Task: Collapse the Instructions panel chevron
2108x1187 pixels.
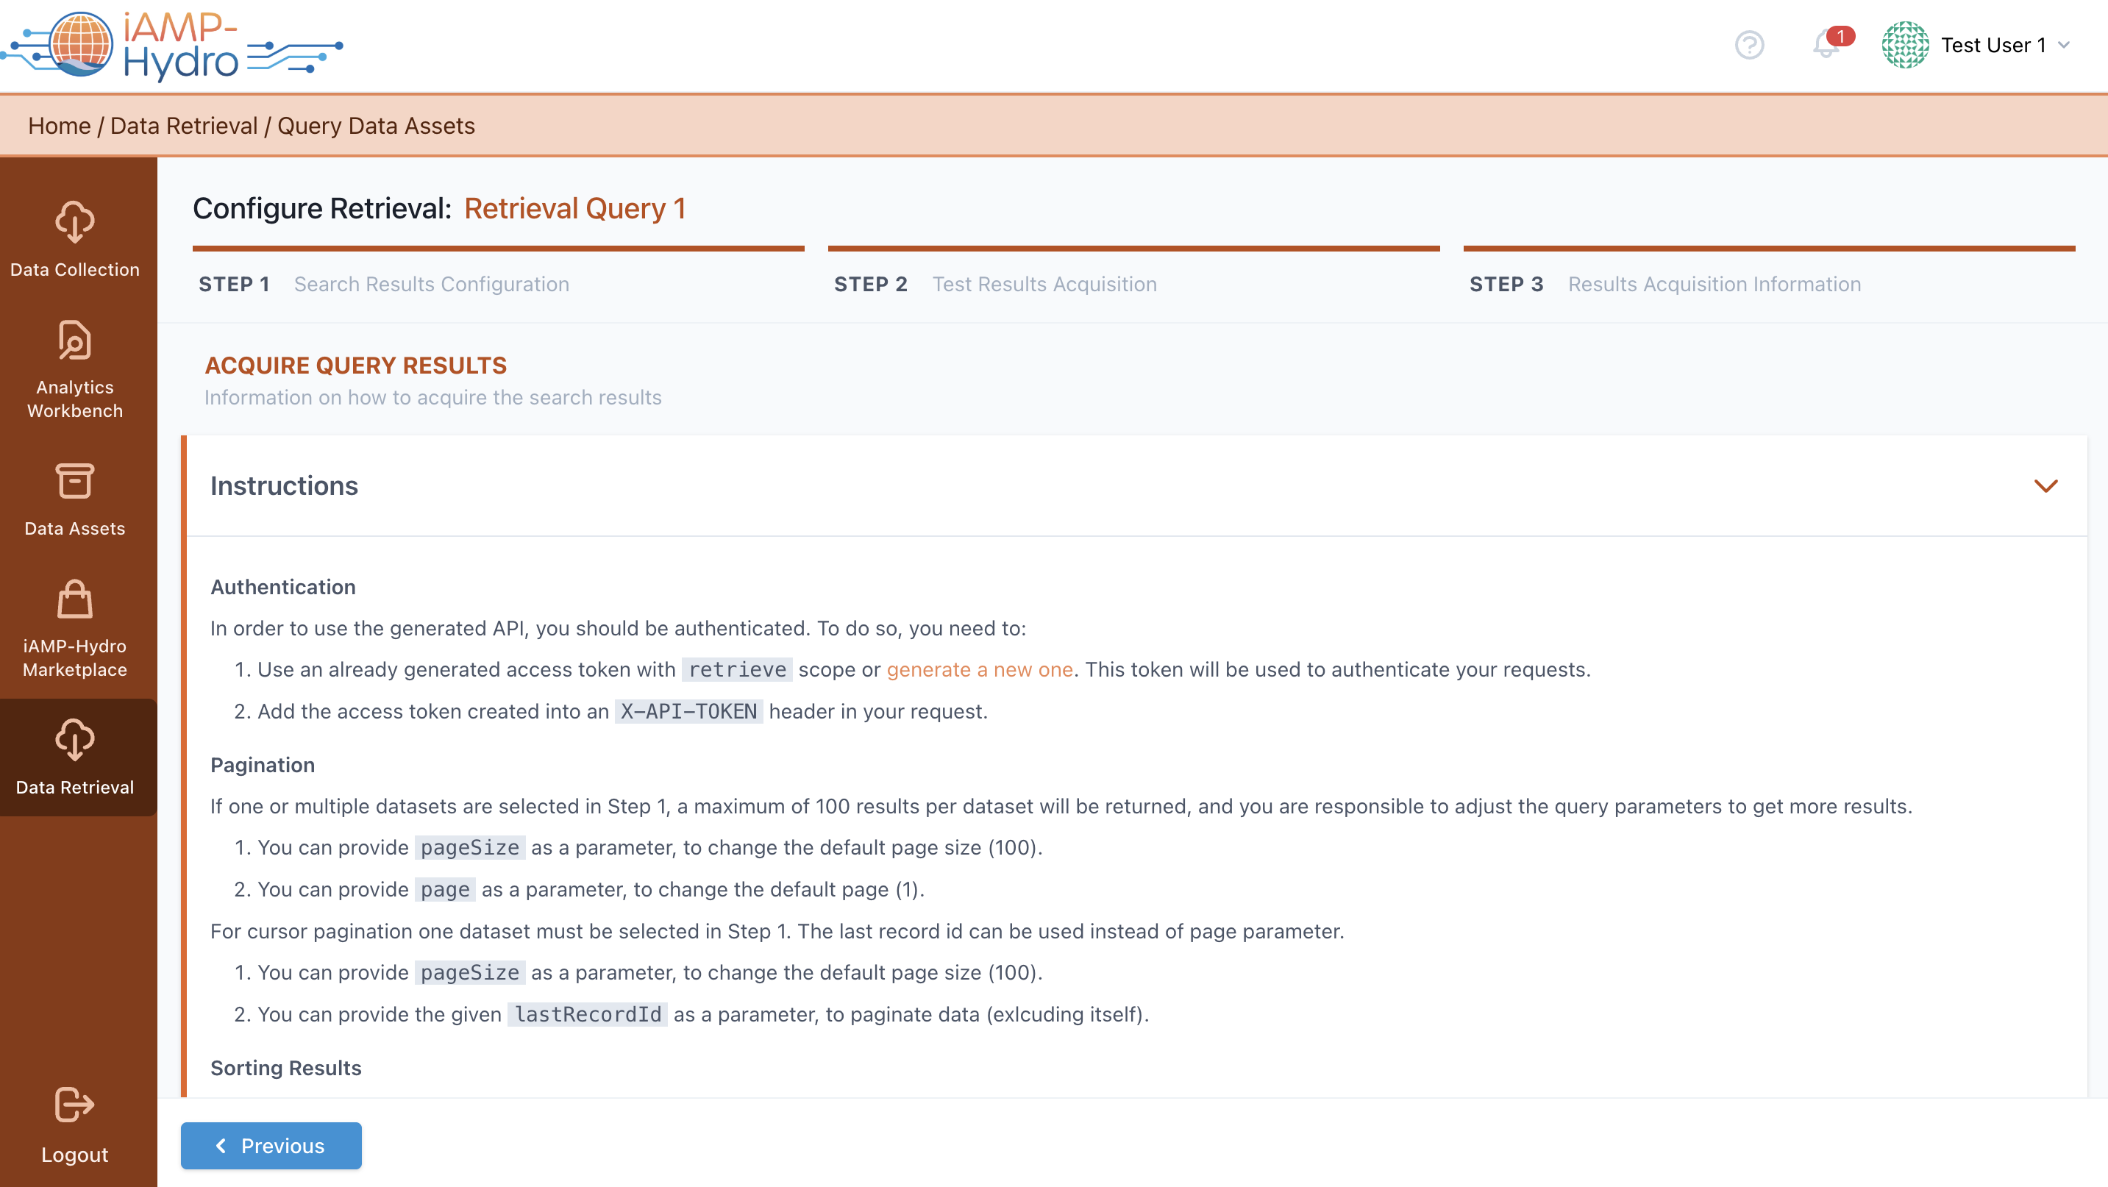Action: click(x=2045, y=486)
